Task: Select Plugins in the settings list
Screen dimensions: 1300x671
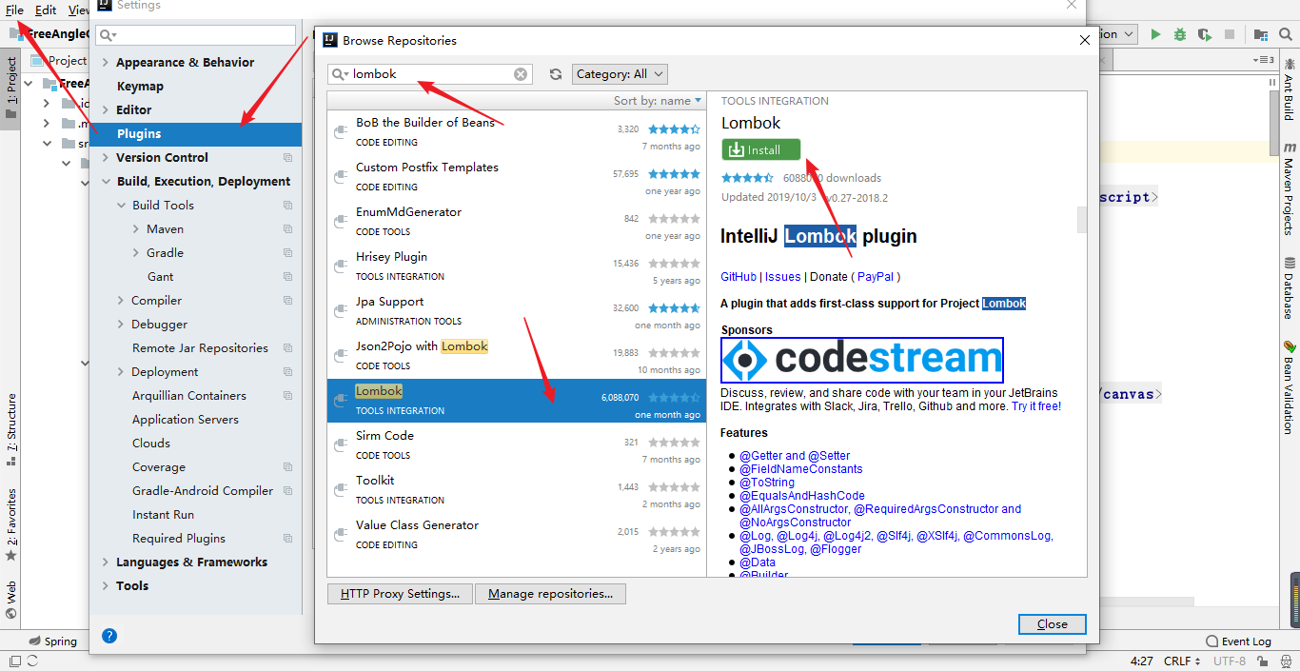Action: click(x=195, y=134)
